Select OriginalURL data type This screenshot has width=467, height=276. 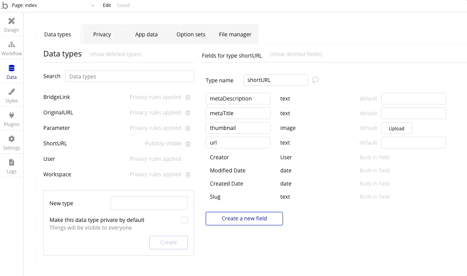(x=58, y=112)
